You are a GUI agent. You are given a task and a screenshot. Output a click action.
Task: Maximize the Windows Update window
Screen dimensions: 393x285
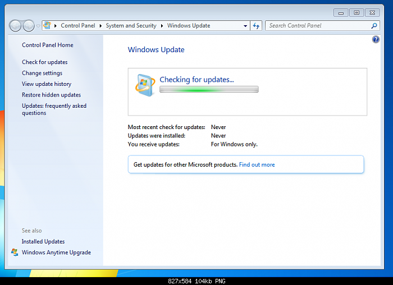[357, 12]
